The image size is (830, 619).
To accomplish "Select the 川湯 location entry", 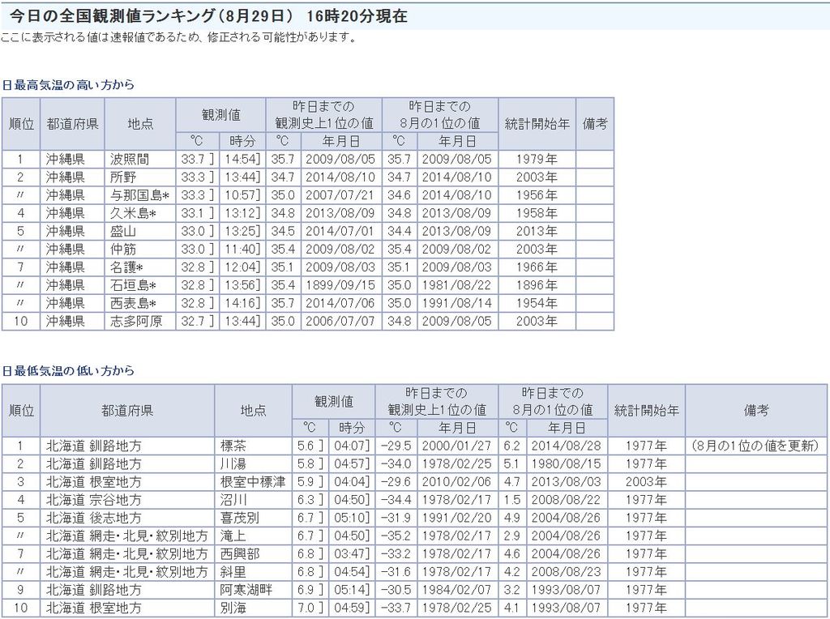I will coord(233,464).
